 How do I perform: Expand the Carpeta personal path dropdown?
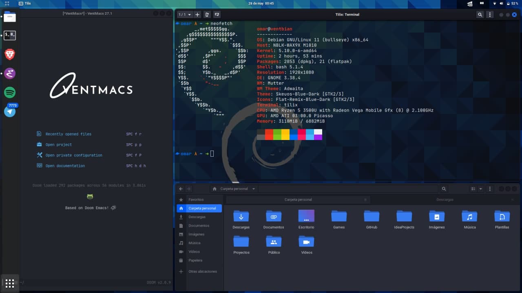(254, 189)
